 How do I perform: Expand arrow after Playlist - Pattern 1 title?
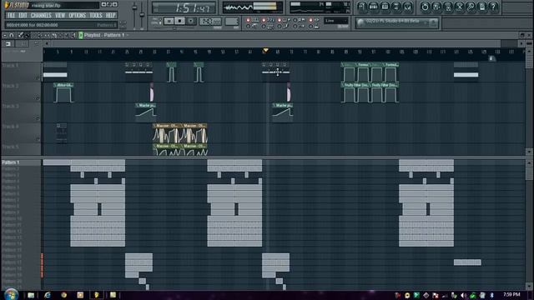click(128, 35)
